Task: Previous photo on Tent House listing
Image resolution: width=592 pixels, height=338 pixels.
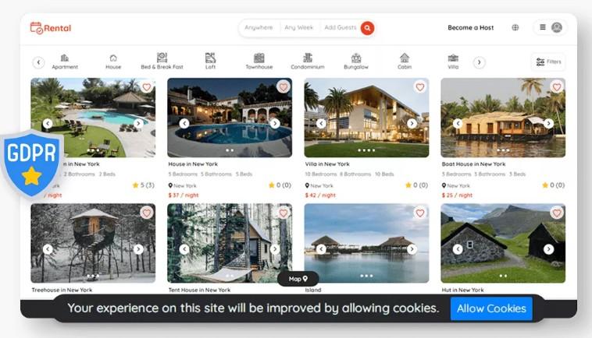Action: click(184, 248)
